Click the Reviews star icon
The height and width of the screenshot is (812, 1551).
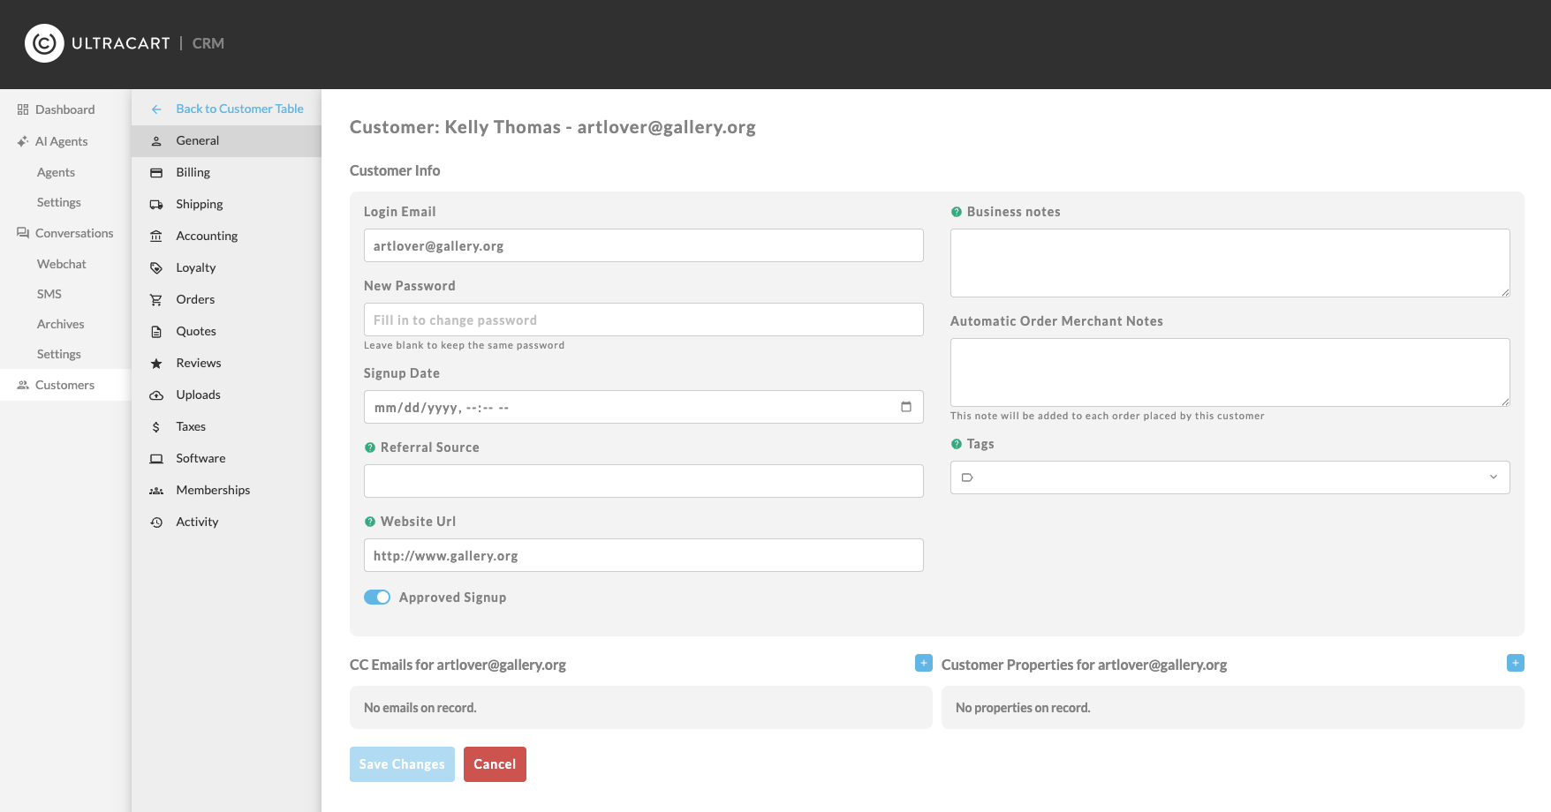coord(156,364)
